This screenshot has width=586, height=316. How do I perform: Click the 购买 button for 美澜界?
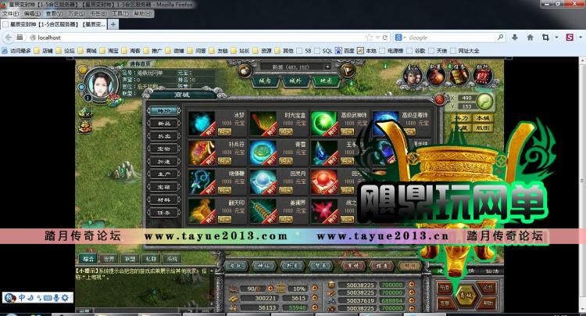tap(285, 220)
